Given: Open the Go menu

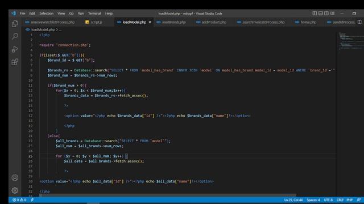Looking at the screenshot, I should click(71, 14).
